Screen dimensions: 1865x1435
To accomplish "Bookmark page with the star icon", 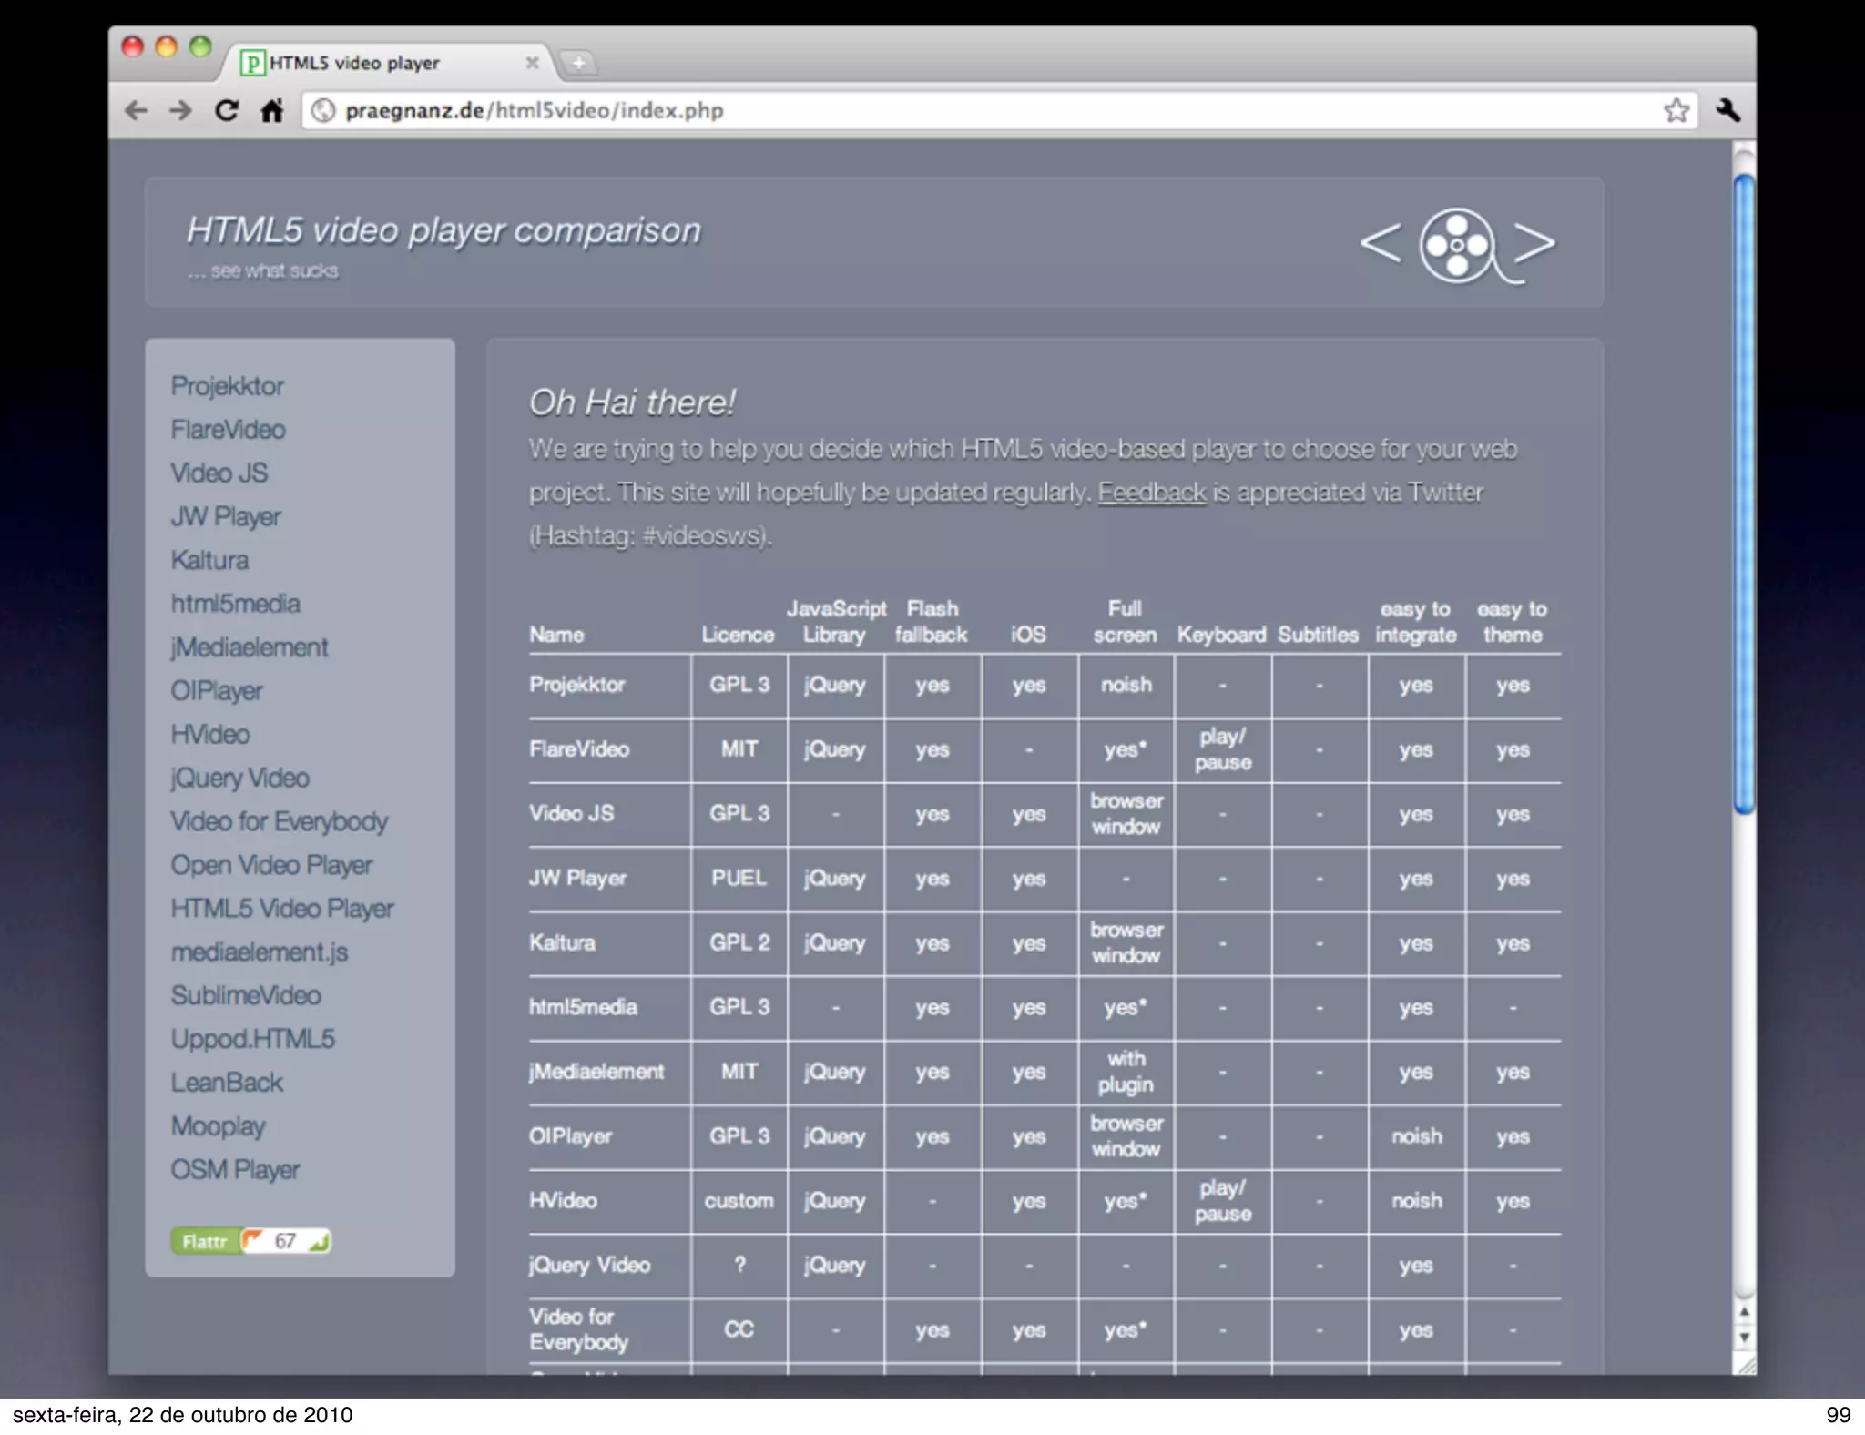I will point(1676,110).
